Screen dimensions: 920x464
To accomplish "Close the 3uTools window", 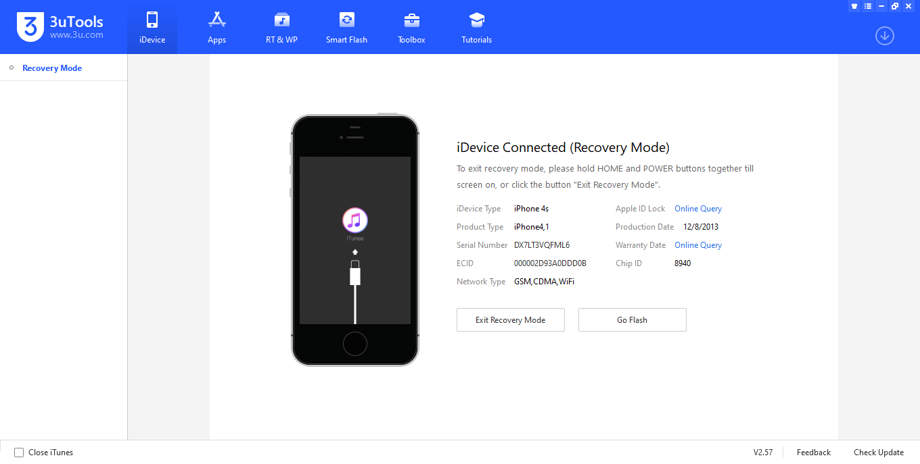I will click(x=908, y=6).
